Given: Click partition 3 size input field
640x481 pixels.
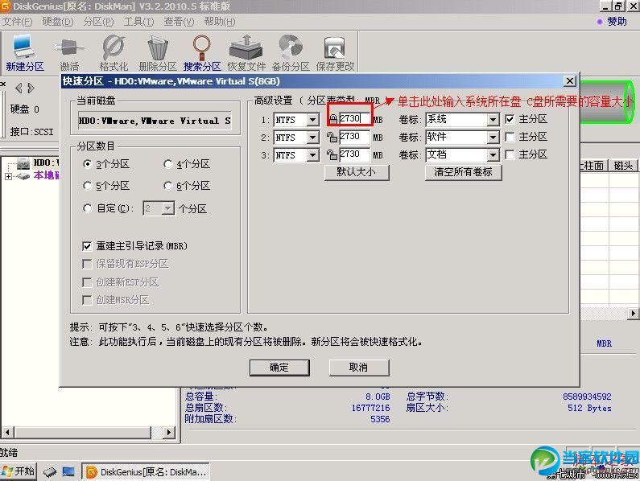Looking at the screenshot, I should (354, 154).
